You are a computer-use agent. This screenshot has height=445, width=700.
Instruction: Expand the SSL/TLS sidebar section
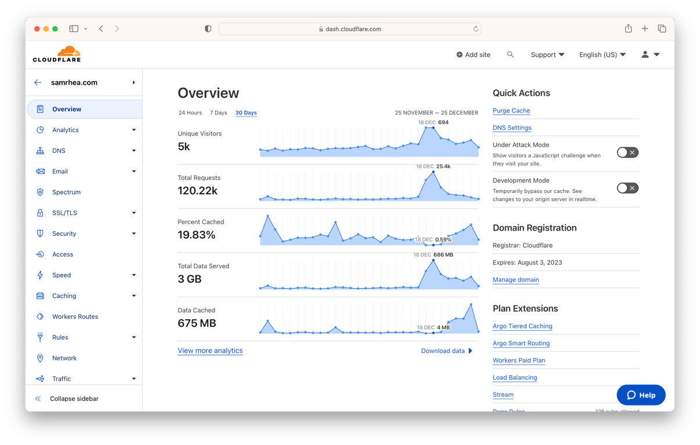[134, 213]
